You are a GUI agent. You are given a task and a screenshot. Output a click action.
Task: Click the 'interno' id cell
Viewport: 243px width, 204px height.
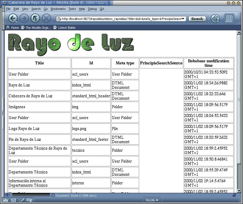[91, 183]
